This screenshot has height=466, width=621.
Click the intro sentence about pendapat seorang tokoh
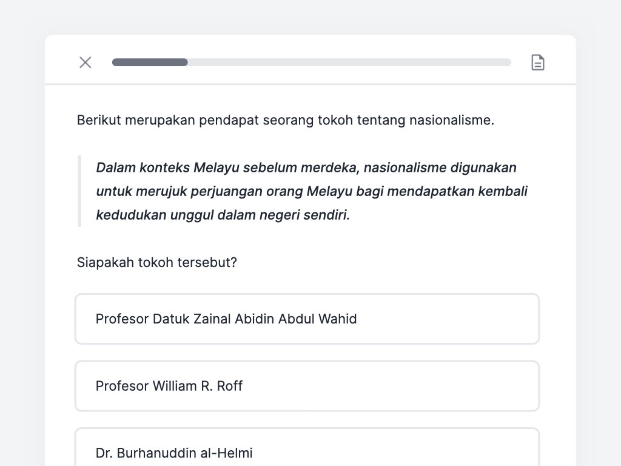285,120
